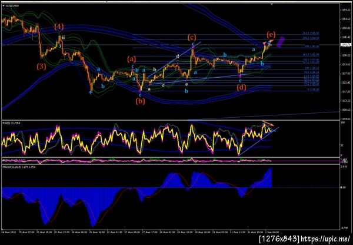The image size is (353, 245).
Task: Select the chart shift triangle marker on top edge
Action: (272, 4)
